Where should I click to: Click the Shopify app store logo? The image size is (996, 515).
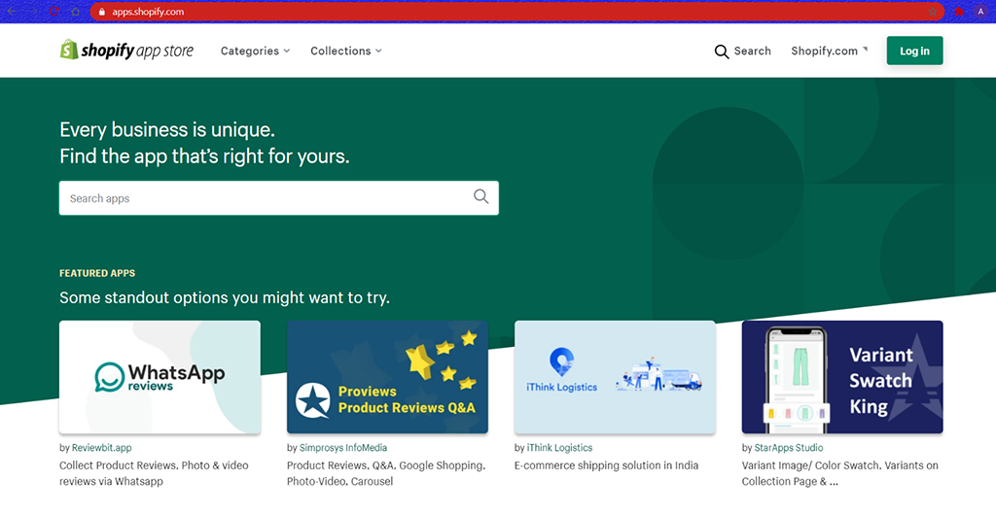(126, 51)
